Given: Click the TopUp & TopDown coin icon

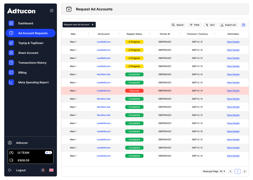Looking at the screenshot, I should [11, 43].
